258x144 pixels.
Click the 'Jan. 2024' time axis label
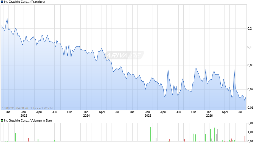[x=86, y=114]
